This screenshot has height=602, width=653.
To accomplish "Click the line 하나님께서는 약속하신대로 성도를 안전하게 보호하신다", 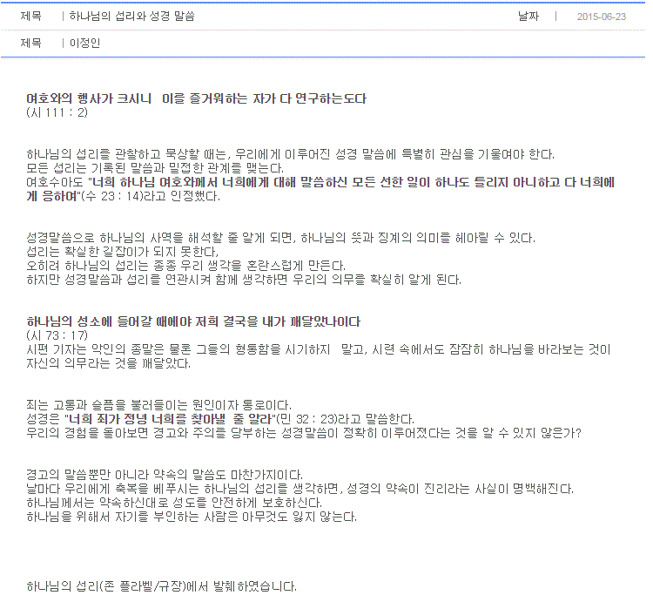I will [174, 503].
